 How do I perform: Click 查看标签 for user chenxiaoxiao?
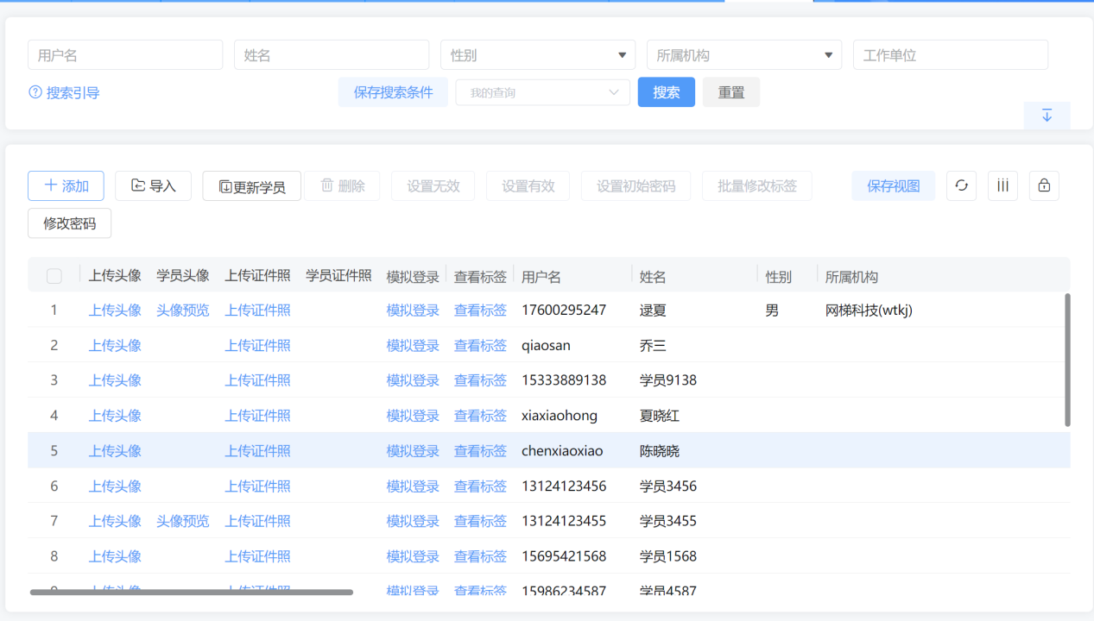[x=480, y=451]
